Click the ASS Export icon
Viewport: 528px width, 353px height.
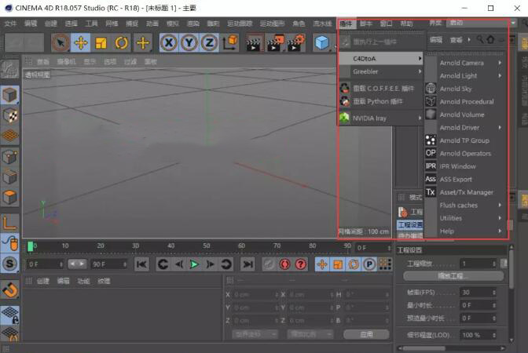pos(431,179)
